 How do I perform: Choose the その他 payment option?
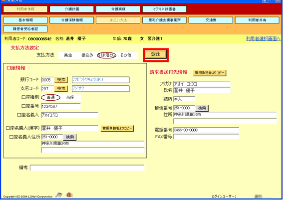[x=126, y=55]
